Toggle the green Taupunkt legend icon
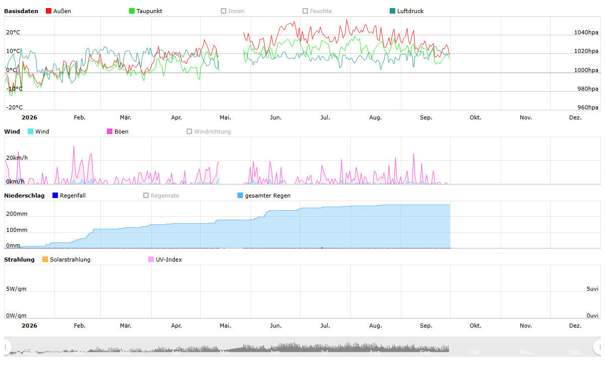 [x=132, y=11]
